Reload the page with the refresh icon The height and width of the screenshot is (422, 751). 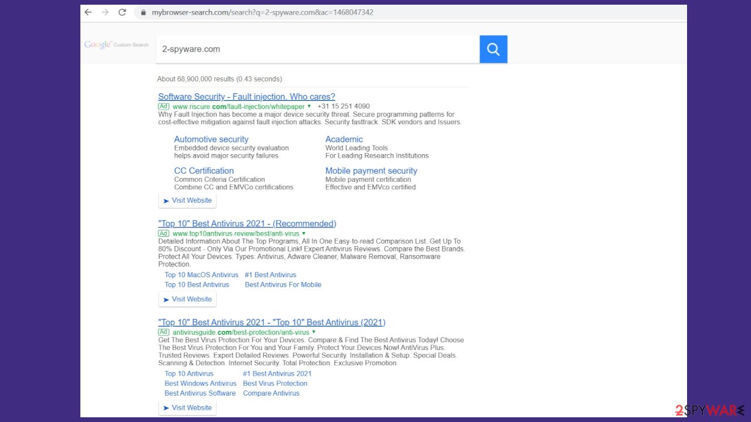tap(122, 12)
